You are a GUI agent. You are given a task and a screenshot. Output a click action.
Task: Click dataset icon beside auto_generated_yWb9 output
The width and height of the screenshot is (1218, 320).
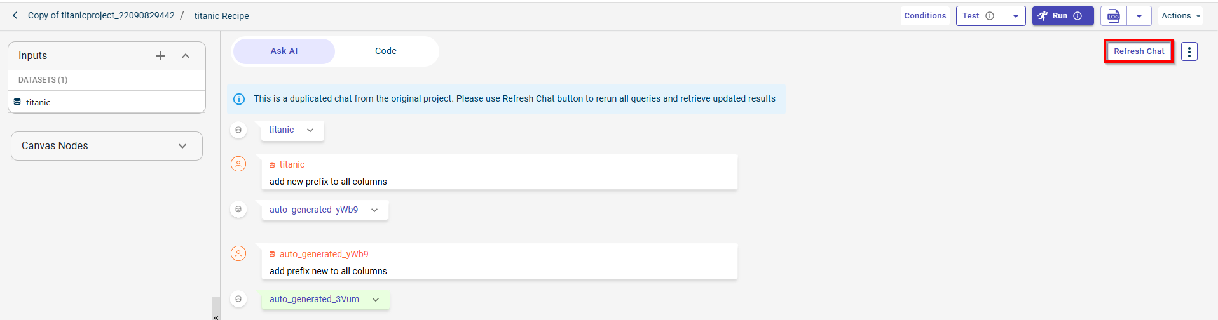tap(238, 209)
